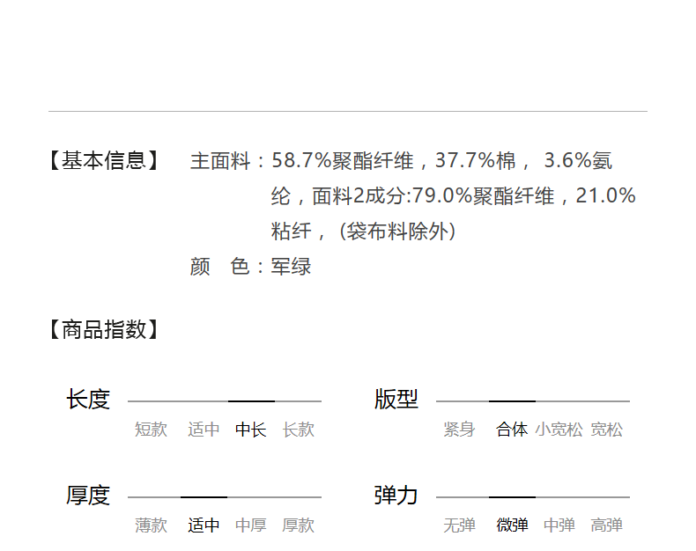The height and width of the screenshot is (551, 696).
Task: Select the 紧身 fit option
Action: click(459, 430)
